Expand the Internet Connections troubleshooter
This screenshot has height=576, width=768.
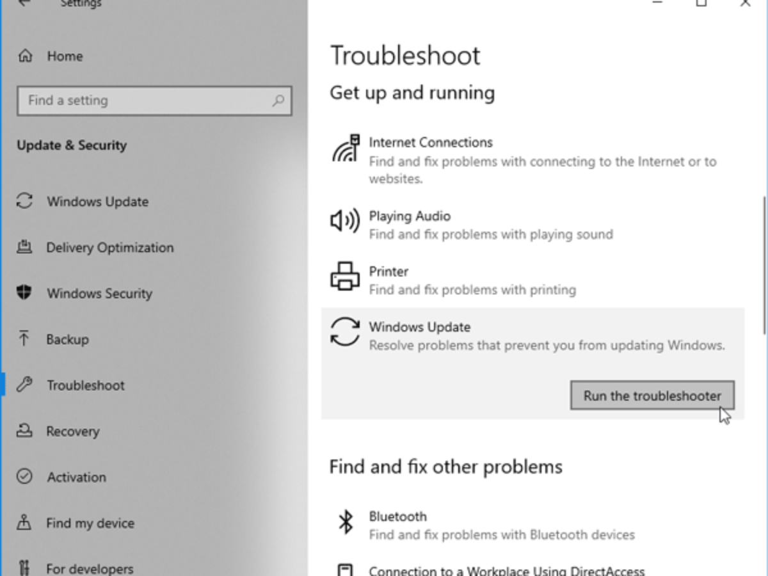pos(532,160)
